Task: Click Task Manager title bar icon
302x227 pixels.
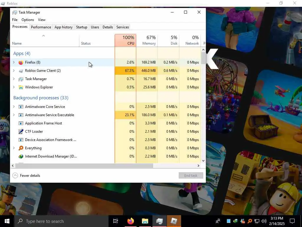Action: tap(15, 12)
